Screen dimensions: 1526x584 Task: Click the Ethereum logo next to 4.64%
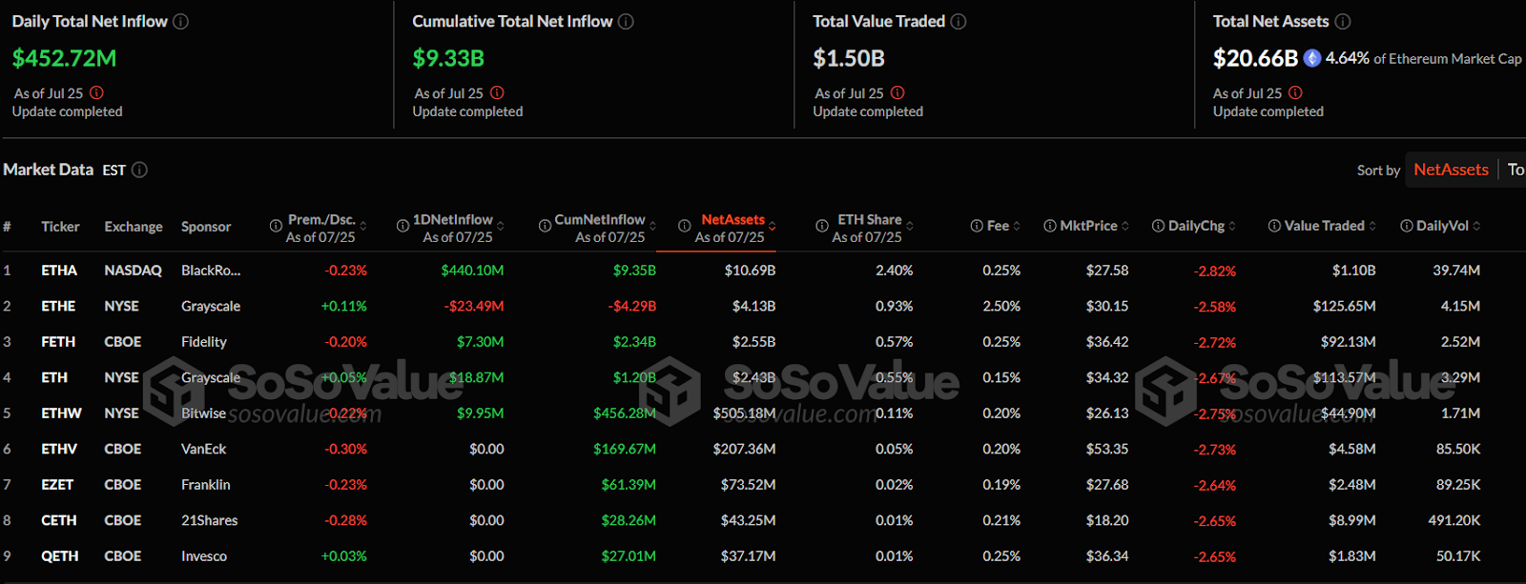click(1312, 58)
